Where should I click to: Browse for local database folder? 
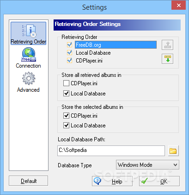[x=173, y=151]
